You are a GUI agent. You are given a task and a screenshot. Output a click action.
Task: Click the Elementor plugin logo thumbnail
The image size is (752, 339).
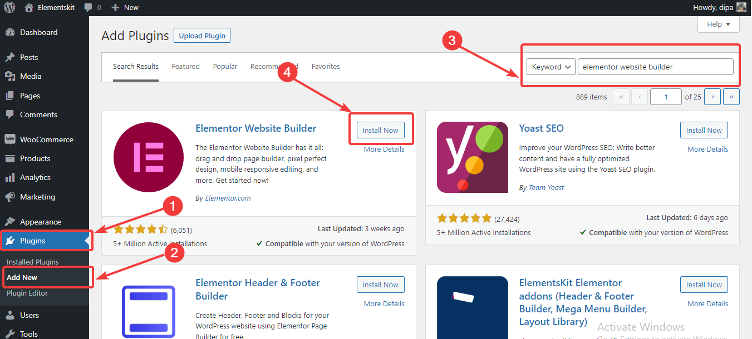click(148, 157)
